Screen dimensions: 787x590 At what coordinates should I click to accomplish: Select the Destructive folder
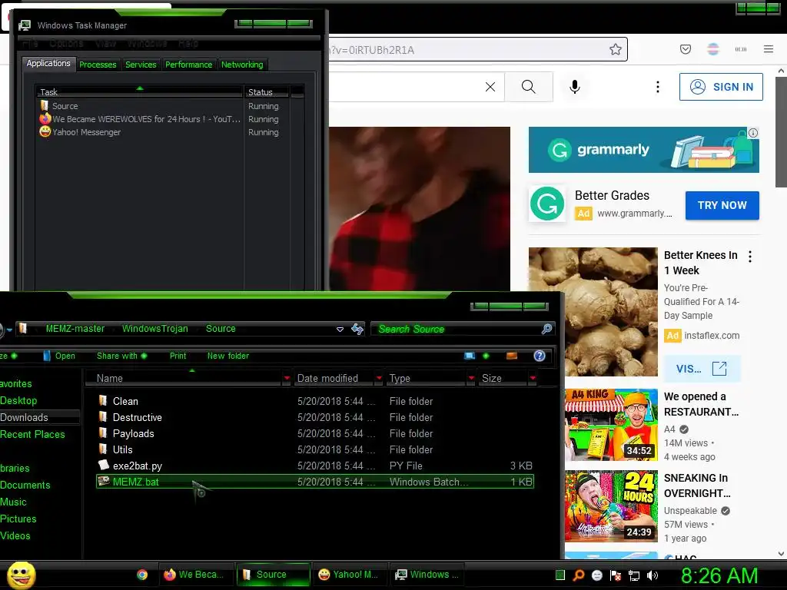(x=315, y=417)
